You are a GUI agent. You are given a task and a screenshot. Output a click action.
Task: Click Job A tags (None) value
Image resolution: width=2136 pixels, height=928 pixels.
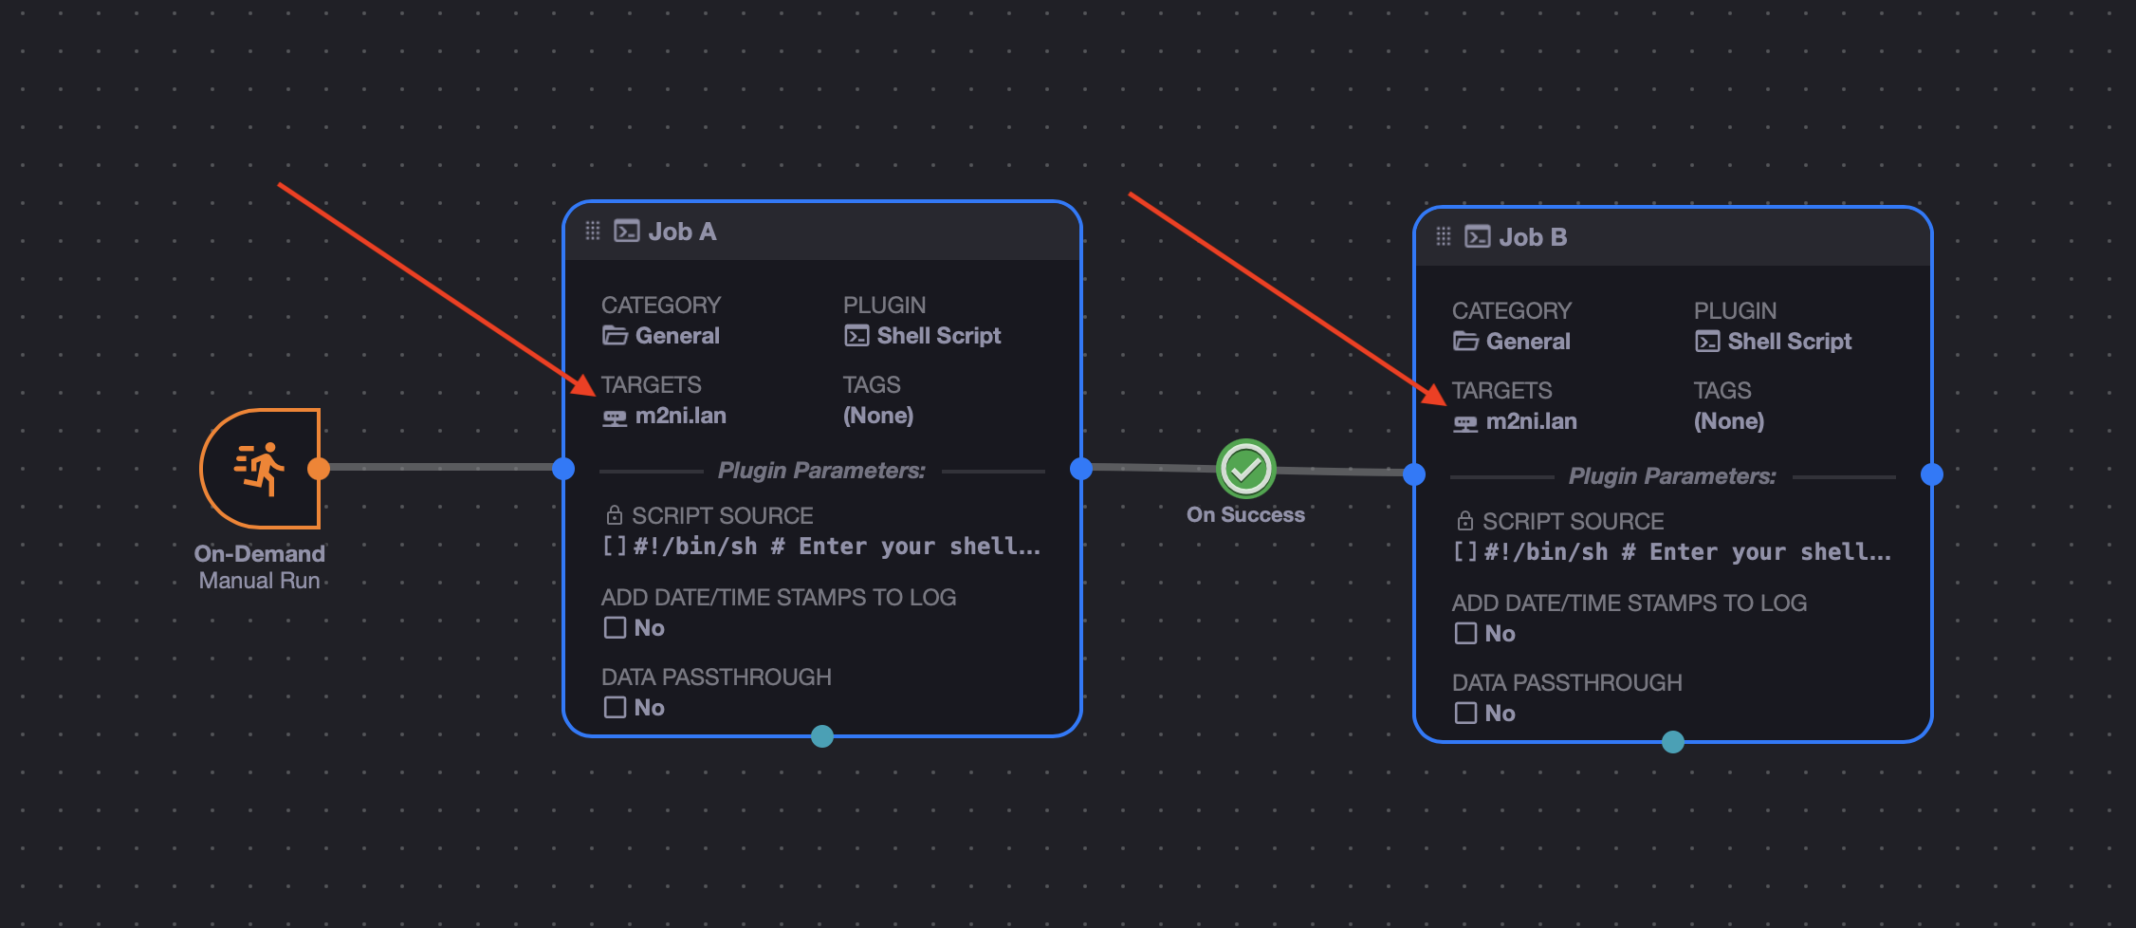tap(878, 416)
